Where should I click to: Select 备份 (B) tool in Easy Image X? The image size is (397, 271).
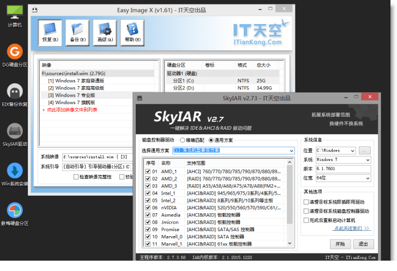[77, 33]
